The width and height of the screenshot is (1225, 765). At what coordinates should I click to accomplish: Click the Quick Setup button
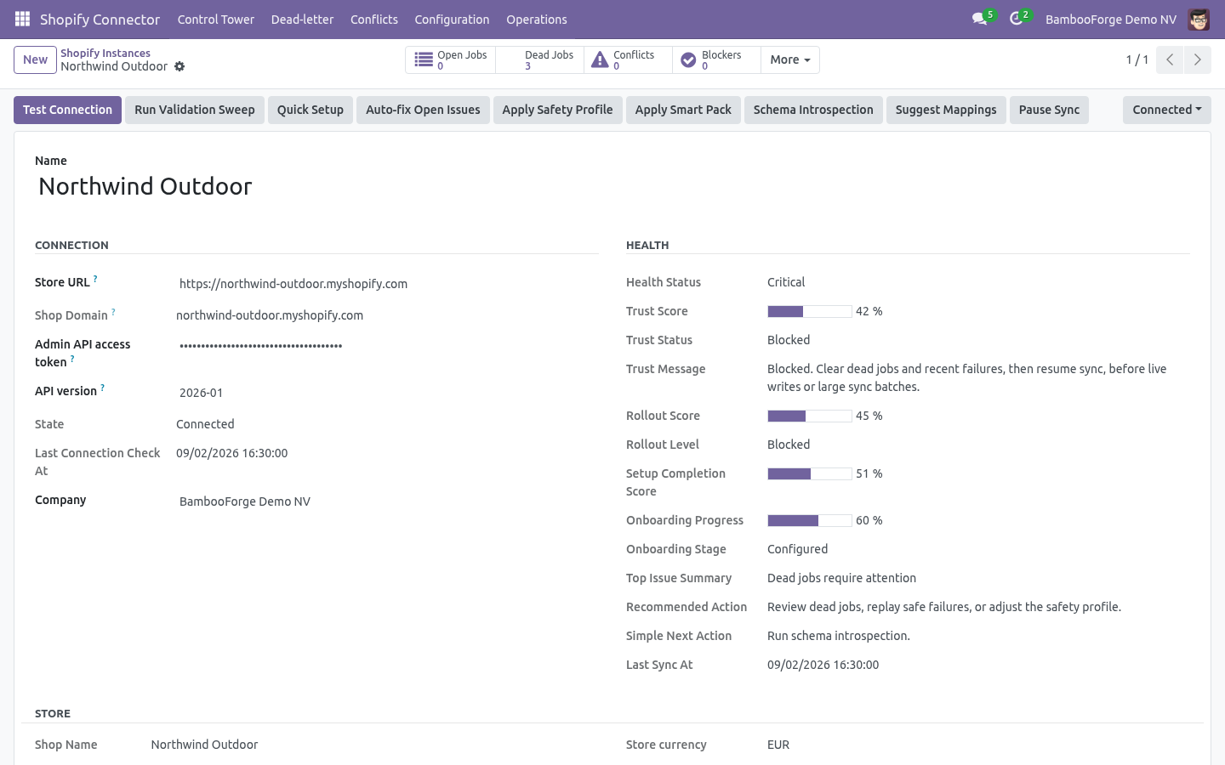(x=311, y=110)
